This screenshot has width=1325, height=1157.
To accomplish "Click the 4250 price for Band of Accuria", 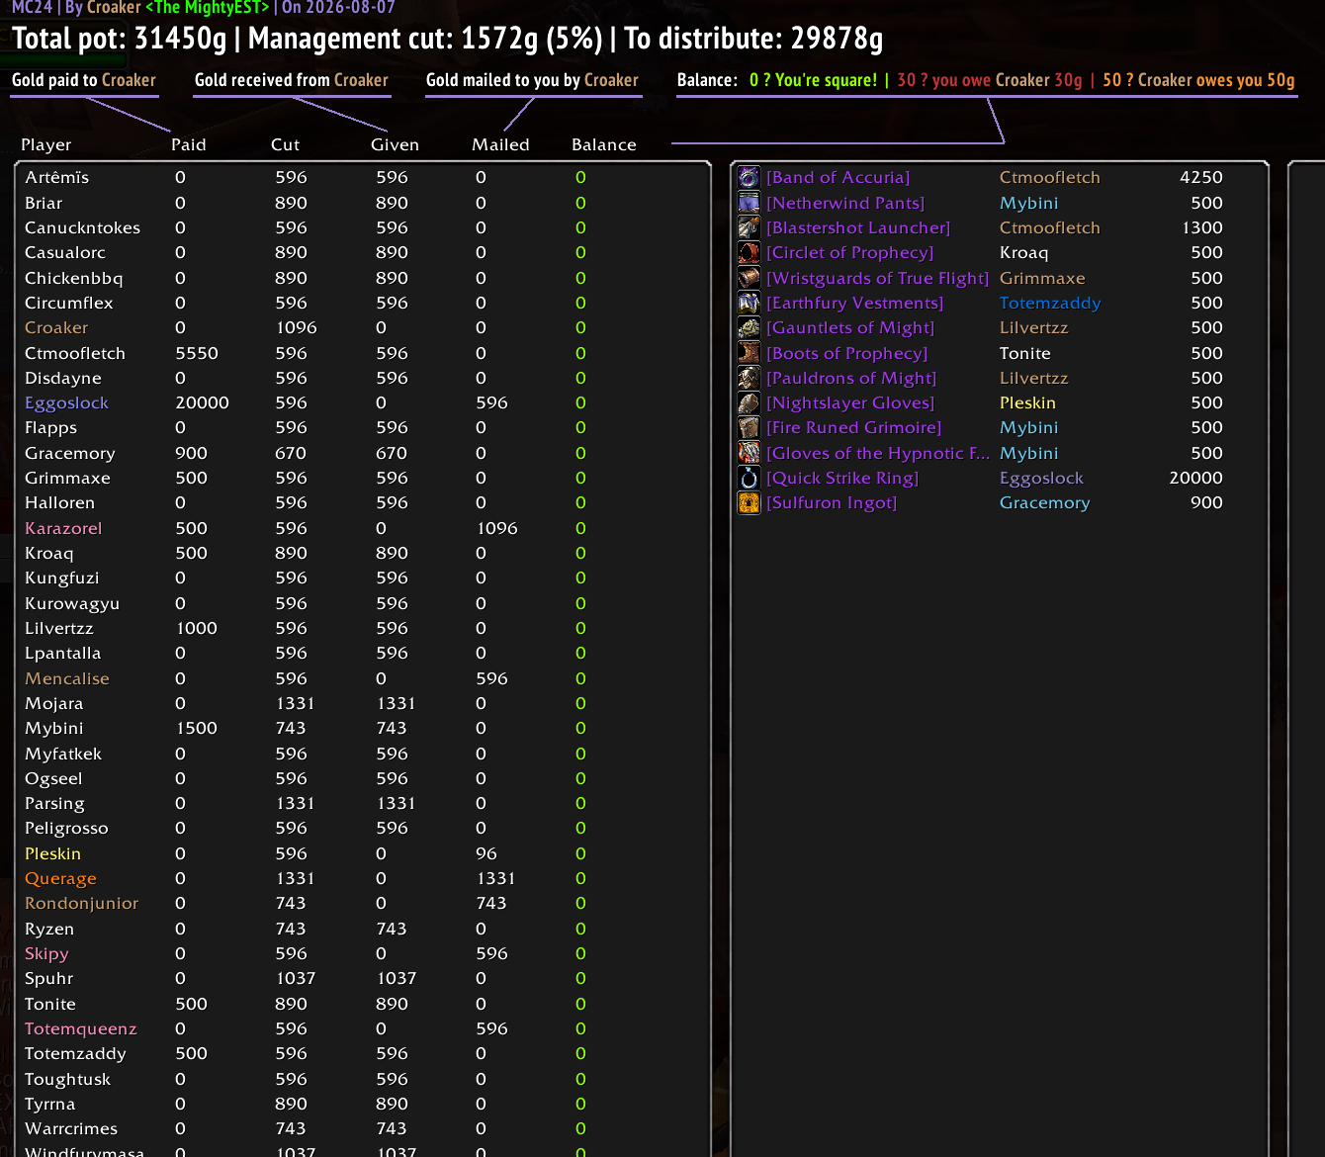I will click(1201, 177).
